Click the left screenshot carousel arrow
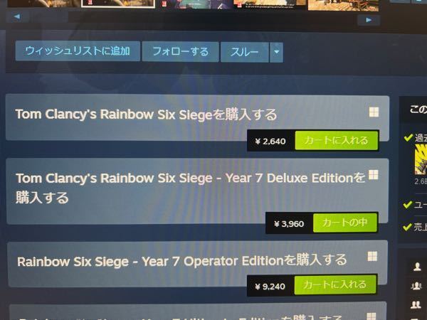This screenshot has width=427, height=320. (17, 17)
